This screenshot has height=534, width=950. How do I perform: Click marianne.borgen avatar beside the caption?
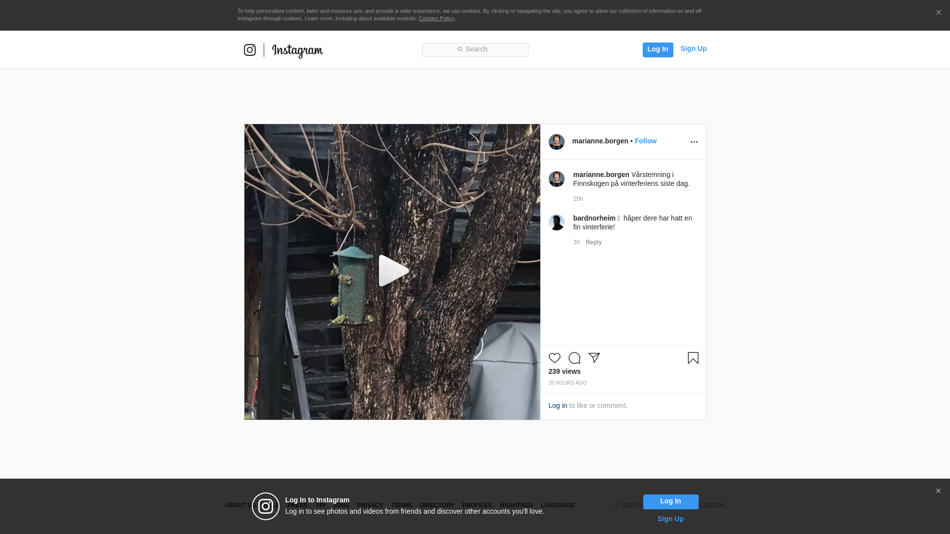click(x=557, y=179)
